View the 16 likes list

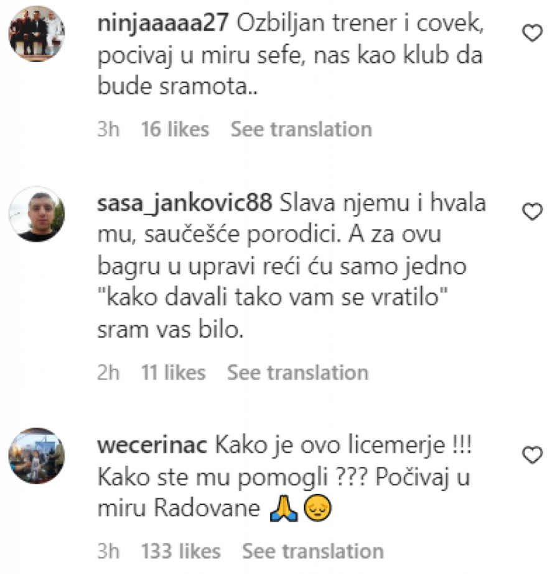[175, 129]
